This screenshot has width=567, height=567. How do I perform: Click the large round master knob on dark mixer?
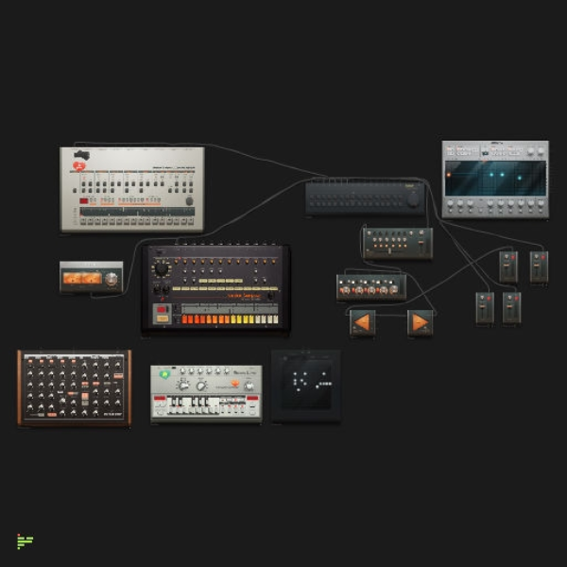(x=413, y=199)
